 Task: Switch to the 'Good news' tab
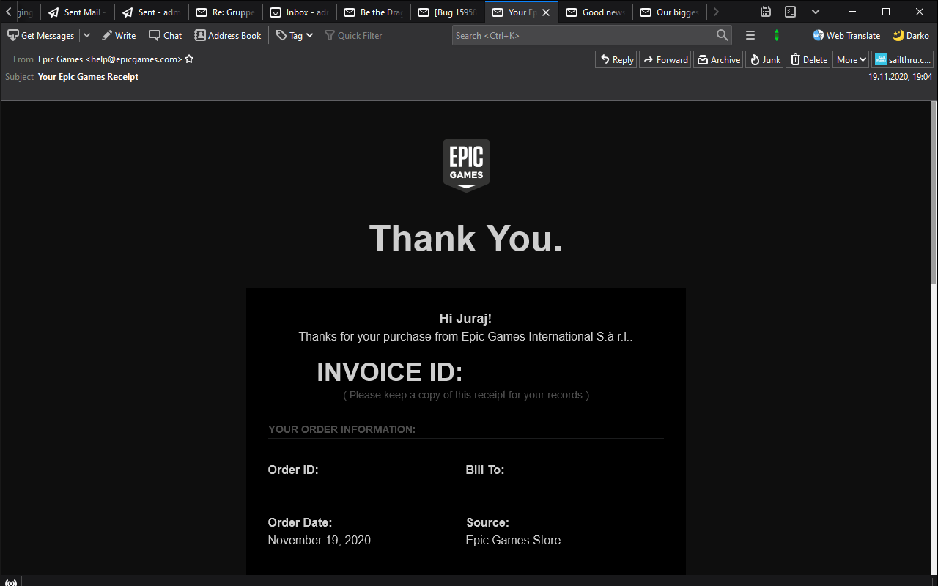click(595, 12)
